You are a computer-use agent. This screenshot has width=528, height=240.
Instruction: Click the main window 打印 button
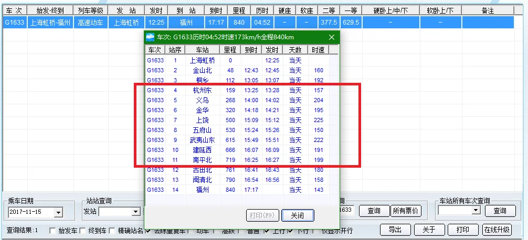pyautogui.click(x=463, y=230)
